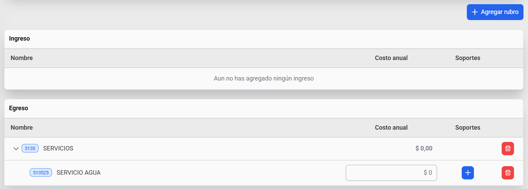
Task: Click the SERVICIOS total $ 0,00 amount
Action: point(424,148)
